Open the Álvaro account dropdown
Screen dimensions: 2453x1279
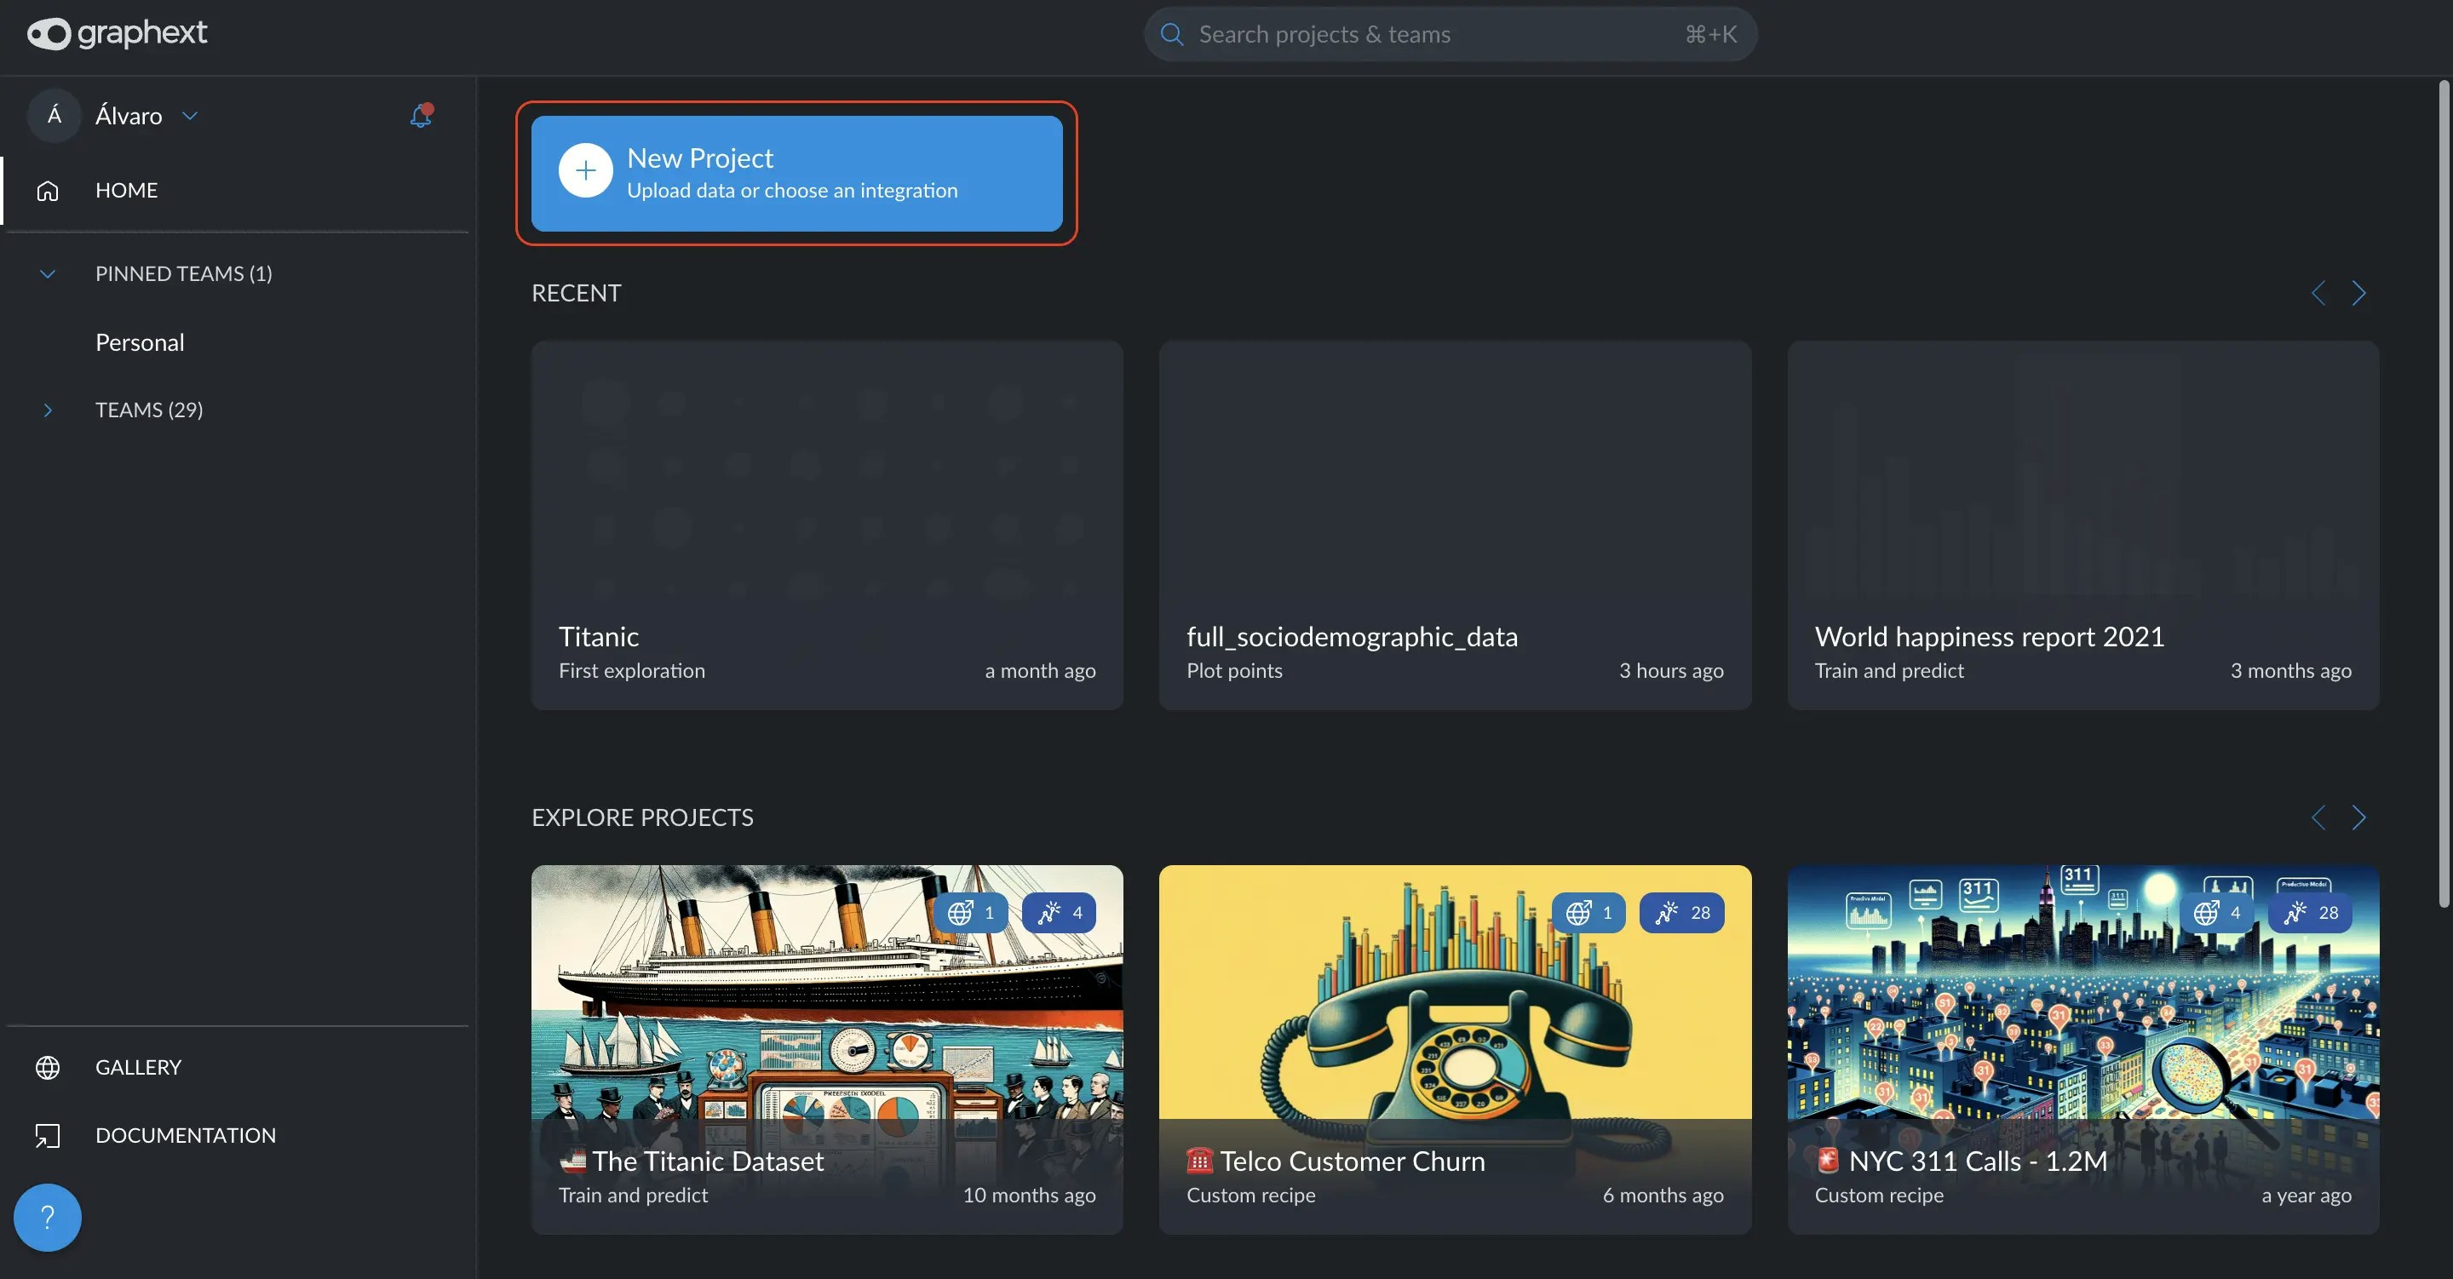[x=189, y=115]
